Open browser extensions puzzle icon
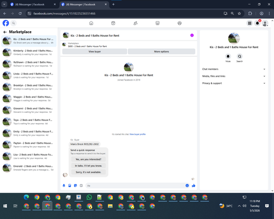 point(250,14)
